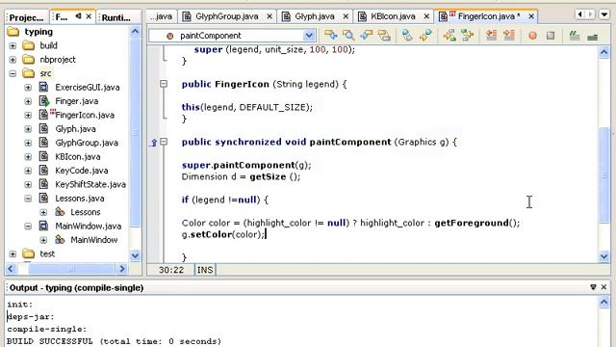The image size is (616, 347).
Task: Start macro recording with the red circle
Action: (532, 36)
